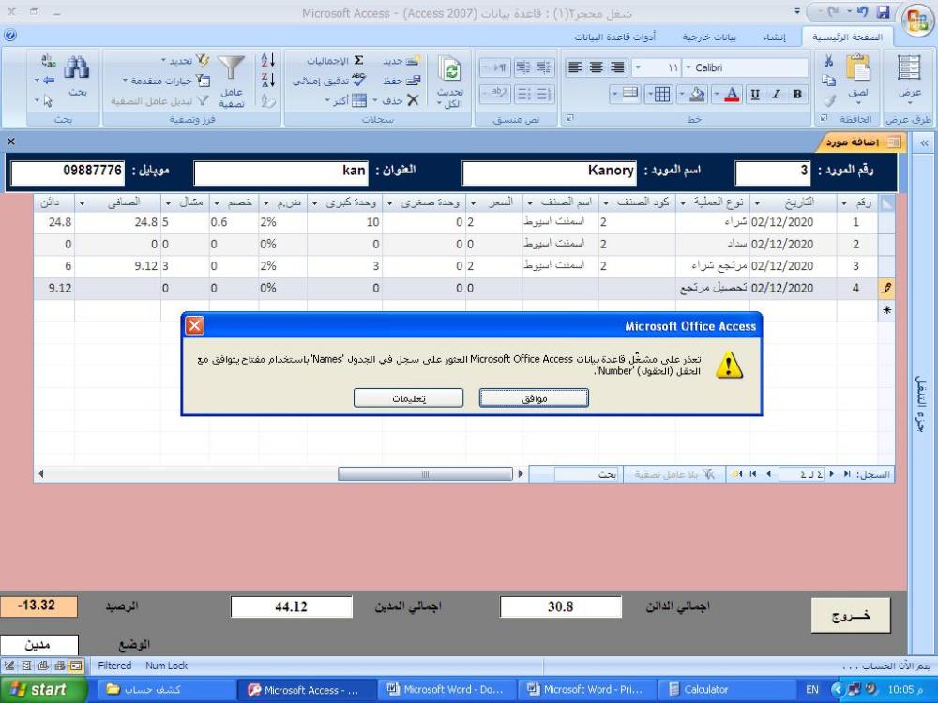Click the fill color bucket icon
The height and width of the screenshot is (703, 938).
tap(697, 95)
